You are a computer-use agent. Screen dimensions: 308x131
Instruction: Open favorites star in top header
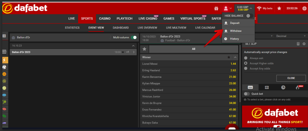point(279,8)
